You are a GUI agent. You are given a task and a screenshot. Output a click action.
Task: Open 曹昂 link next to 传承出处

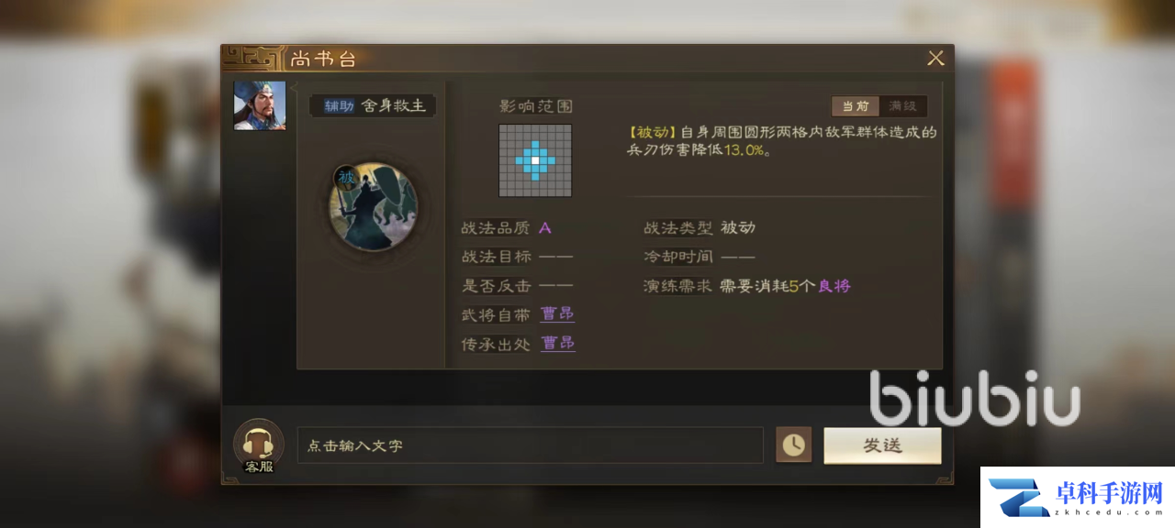pyautogui.click(x=557, y=344)
